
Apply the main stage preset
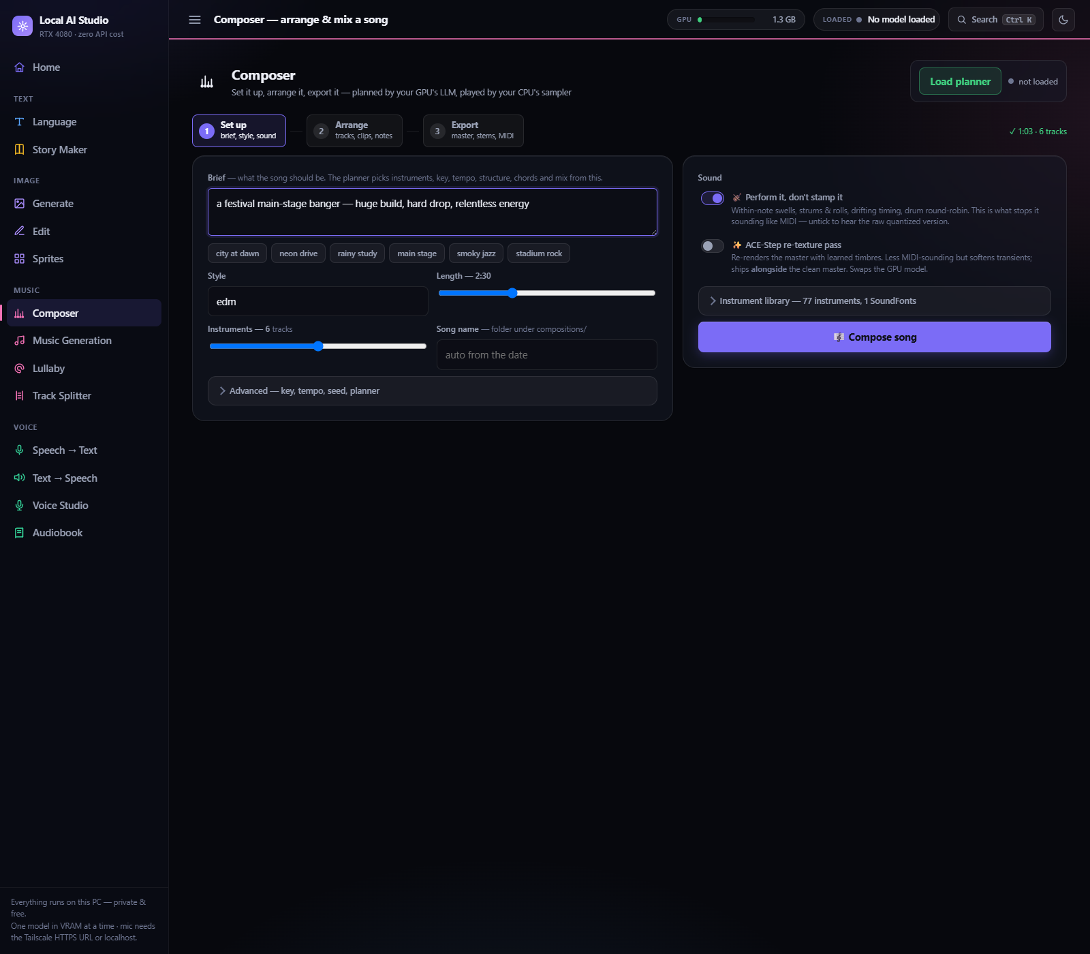click(x=417, y=253)
